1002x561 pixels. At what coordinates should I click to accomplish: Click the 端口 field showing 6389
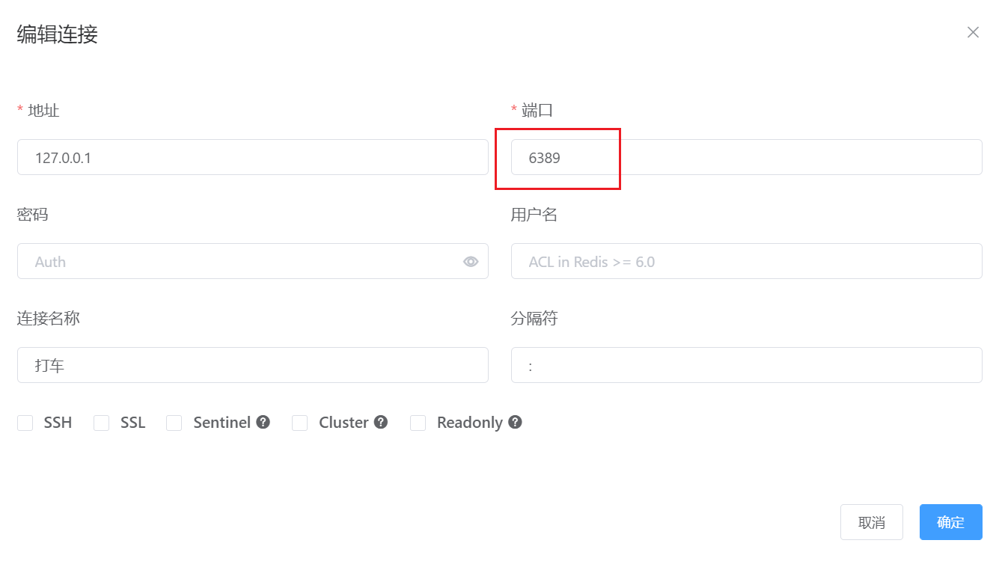coord(746,158)
